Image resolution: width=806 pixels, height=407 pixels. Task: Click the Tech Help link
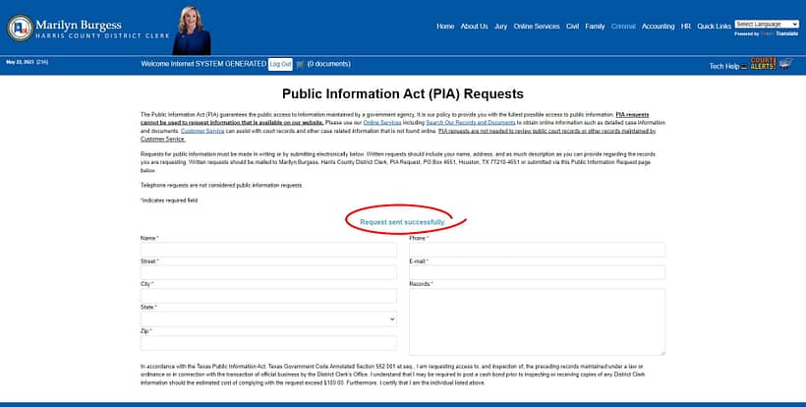pos(723,66)
